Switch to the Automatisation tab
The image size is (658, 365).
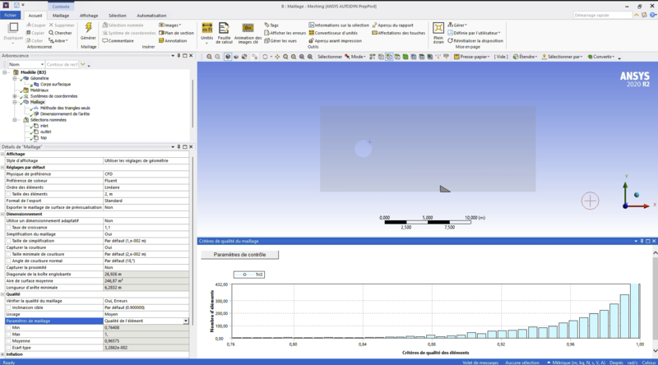pos(151,16)
